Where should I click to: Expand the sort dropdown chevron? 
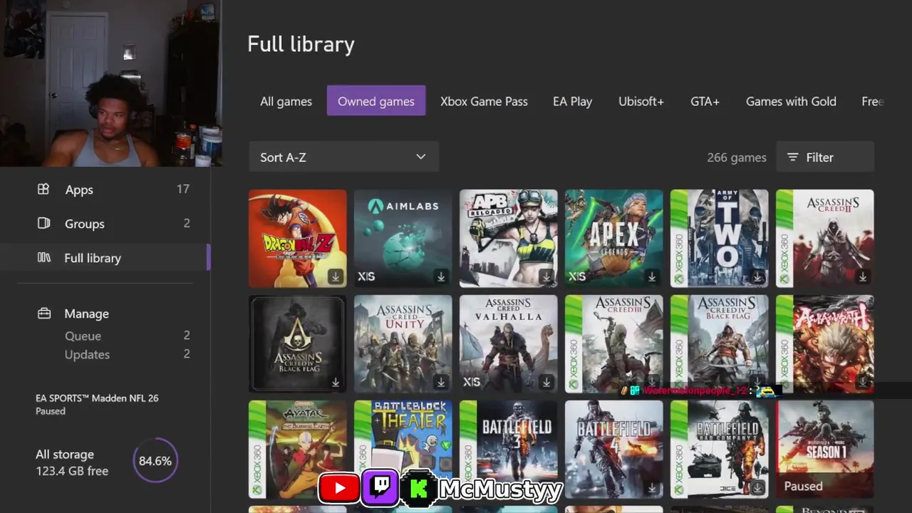coord(420,157)
